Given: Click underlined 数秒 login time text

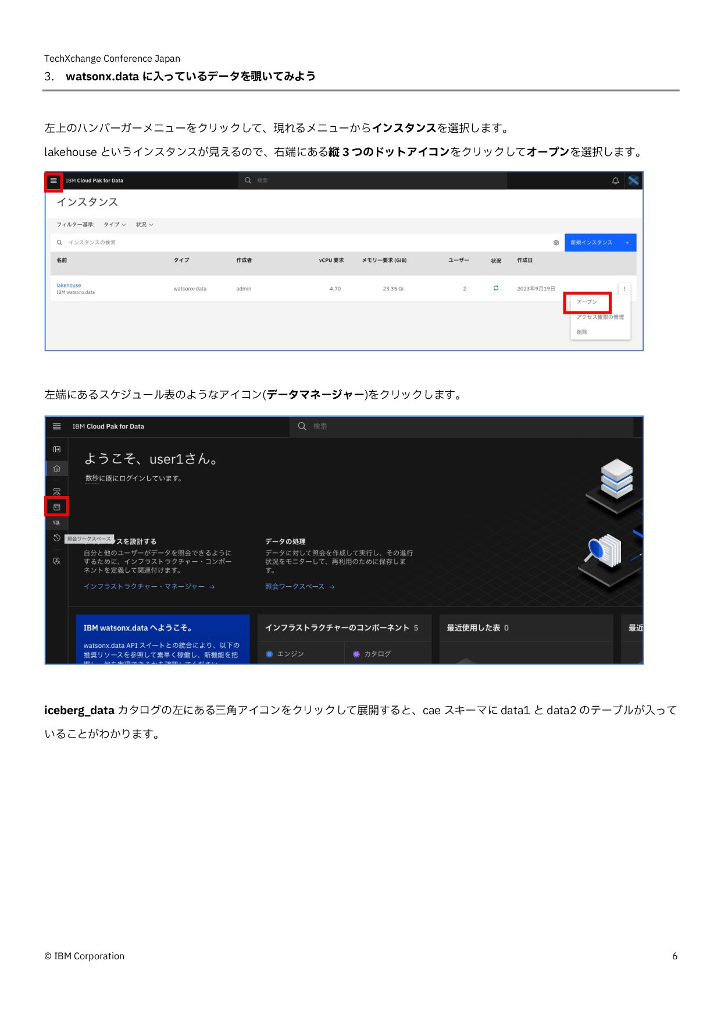Looking at the screenshot, I should pyautogui.click(x=92, y=478).
